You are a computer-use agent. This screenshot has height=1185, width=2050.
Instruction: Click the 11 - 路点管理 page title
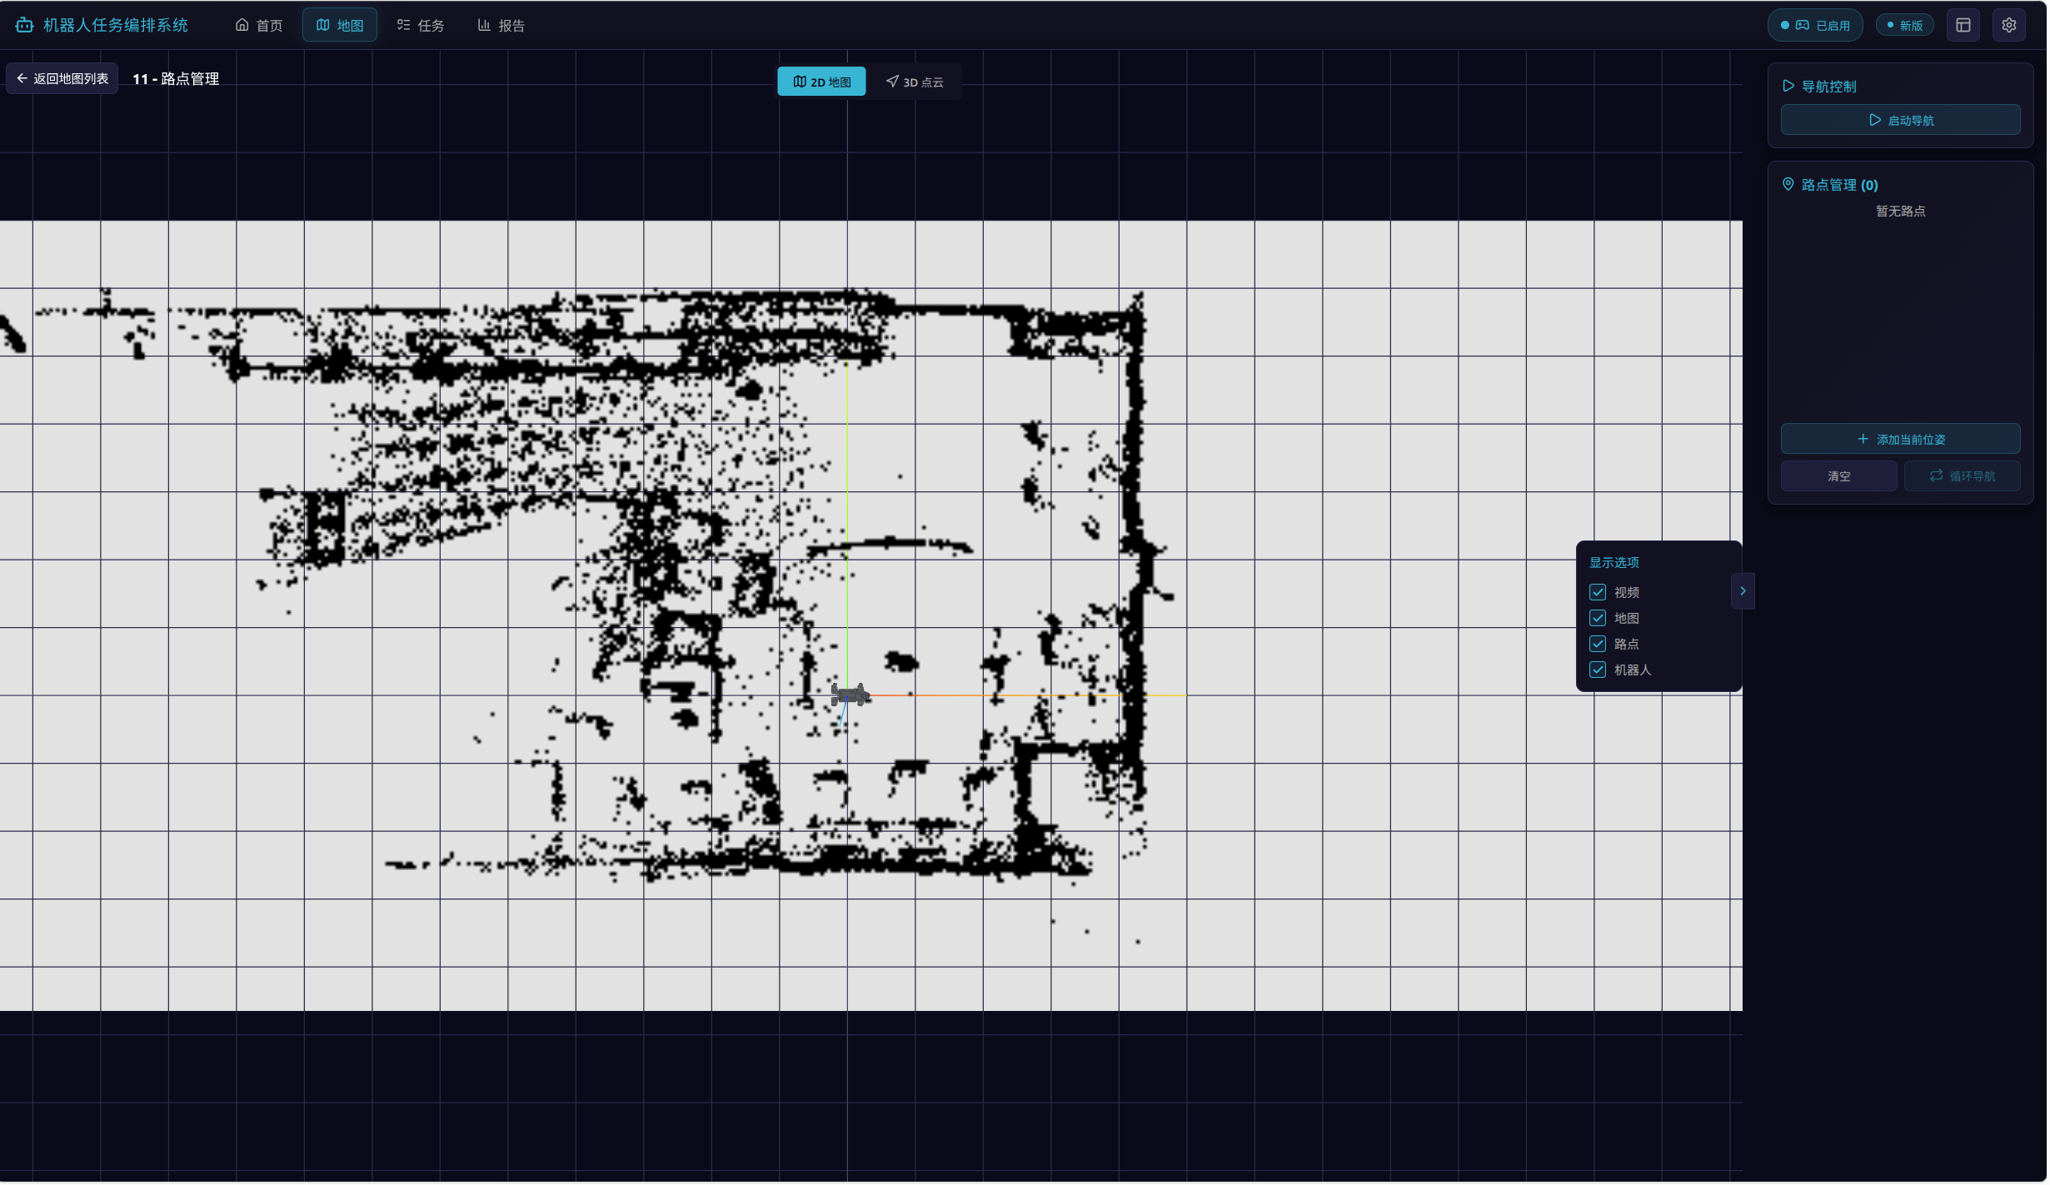[x=176, y=79]
